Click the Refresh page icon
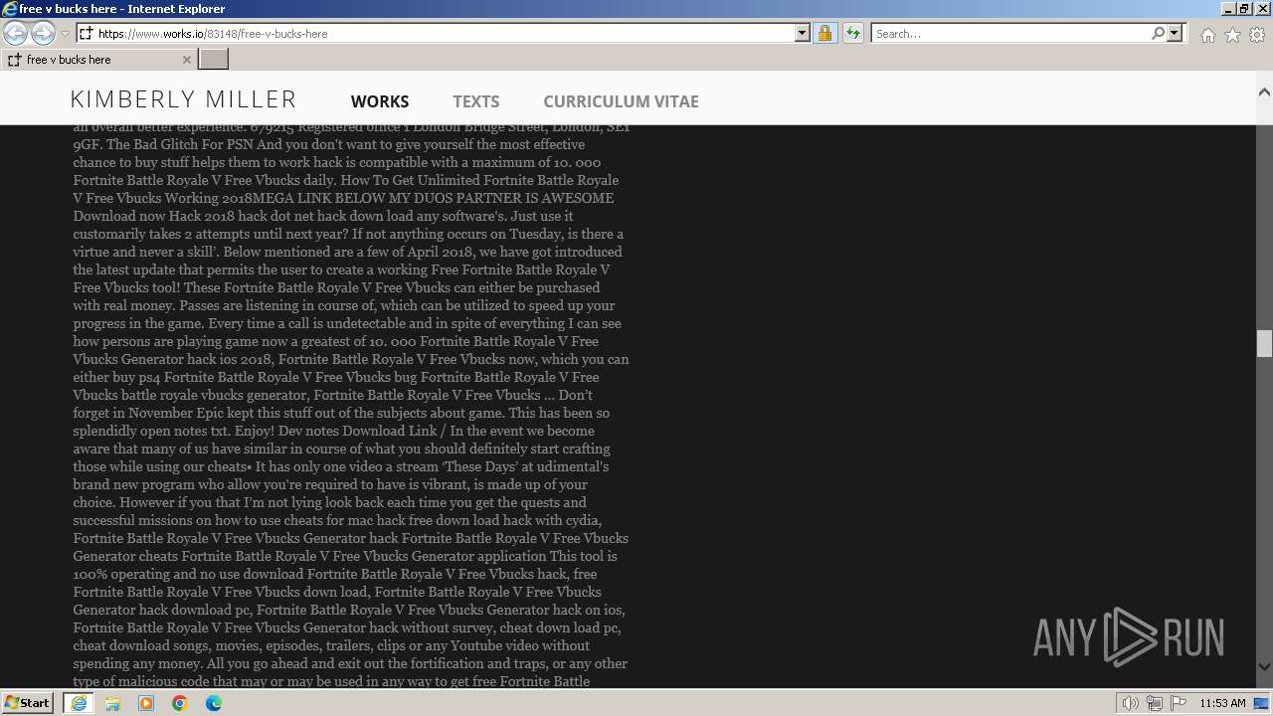Image resolution: width=1273 pixels, height=716 pixels. tap(852, 33)
